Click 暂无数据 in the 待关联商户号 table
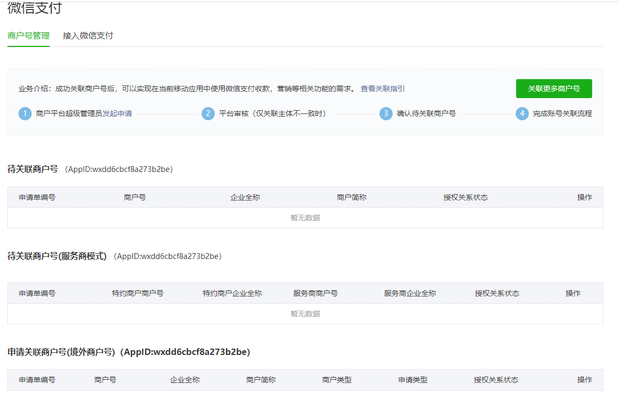 (305, 218)
